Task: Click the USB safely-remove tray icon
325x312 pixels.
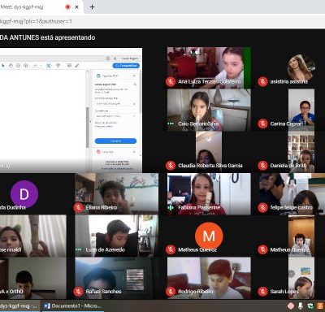Action: (x=301, y=306)
